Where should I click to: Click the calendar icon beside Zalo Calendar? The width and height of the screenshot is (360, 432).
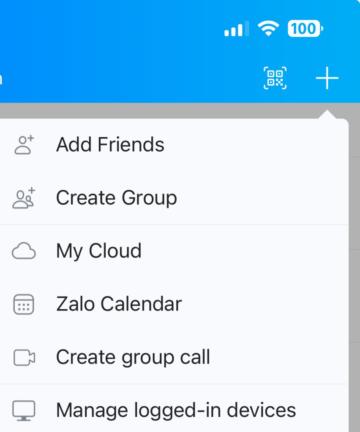[x=24, y=304]
